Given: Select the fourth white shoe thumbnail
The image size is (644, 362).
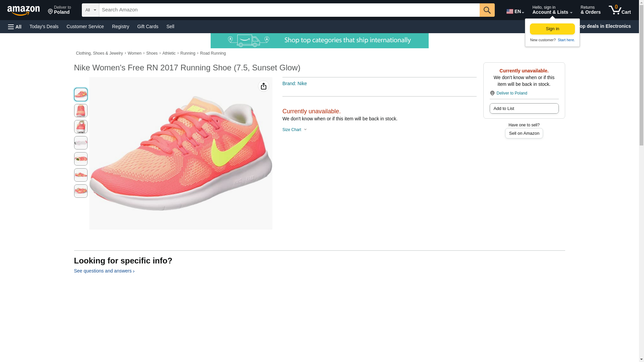Looking at the screenshot, I should pos(80,143).
